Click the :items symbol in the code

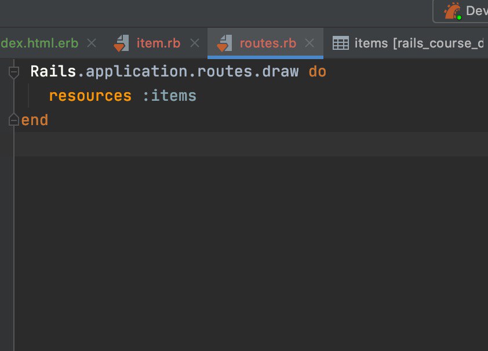pos(169,96)
